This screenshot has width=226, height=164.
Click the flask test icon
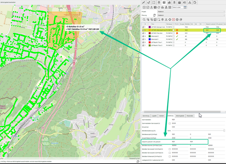click(x=166, y=7)
